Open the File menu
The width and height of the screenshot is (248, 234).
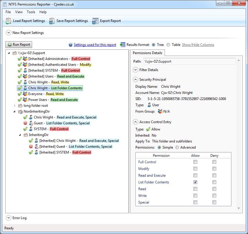tap(8, 12)
